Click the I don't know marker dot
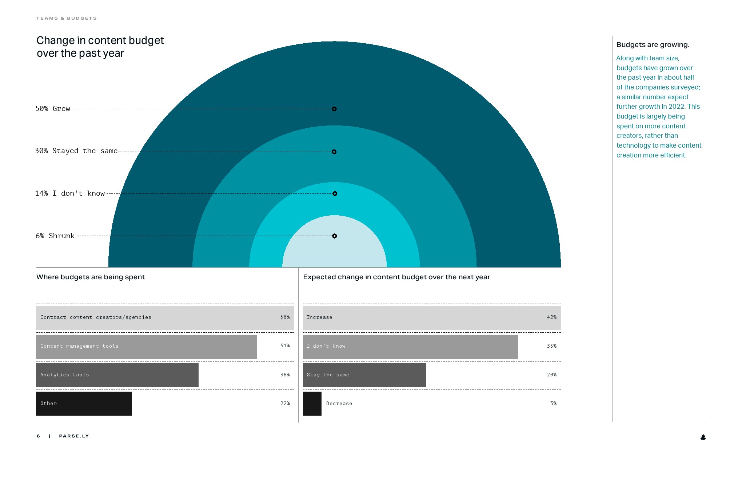This screenshot has height=480, width=742. tap(335, 193)
